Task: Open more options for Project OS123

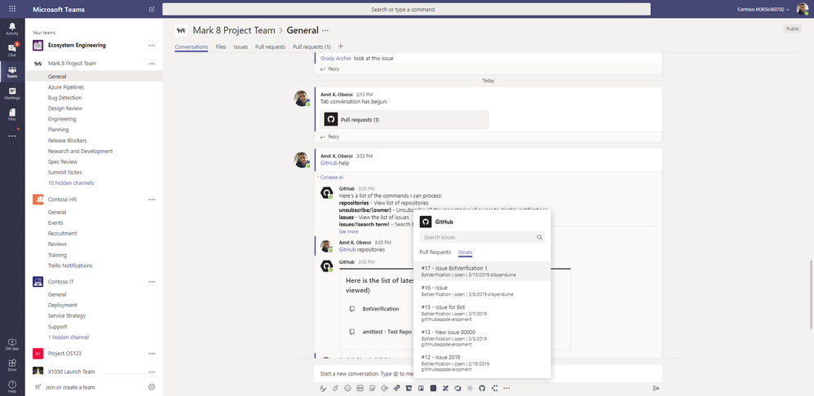Action: click(x=152, y=354)
